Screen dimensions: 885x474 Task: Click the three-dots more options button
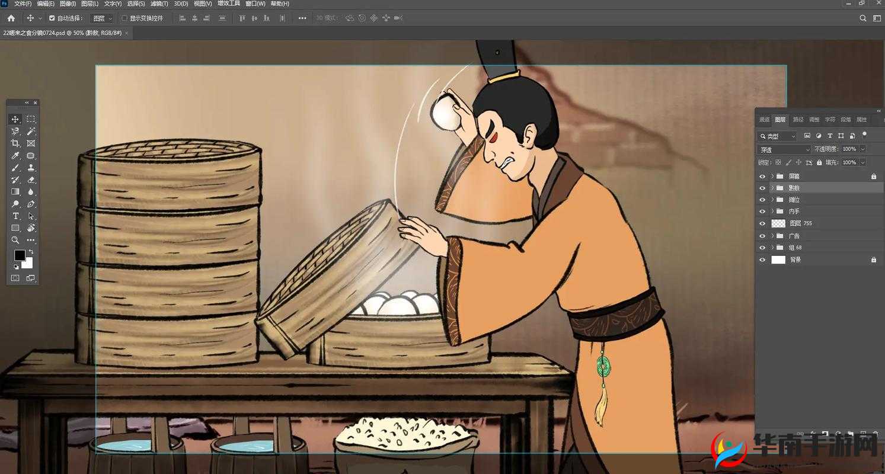tap(302, 18)
